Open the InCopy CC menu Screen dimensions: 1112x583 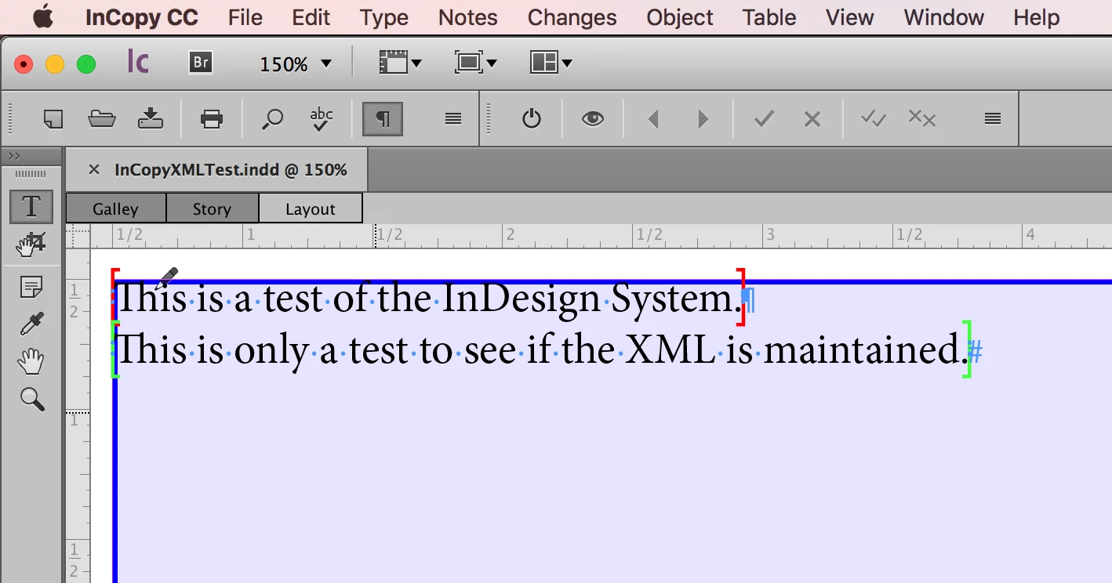coord(143,17)
